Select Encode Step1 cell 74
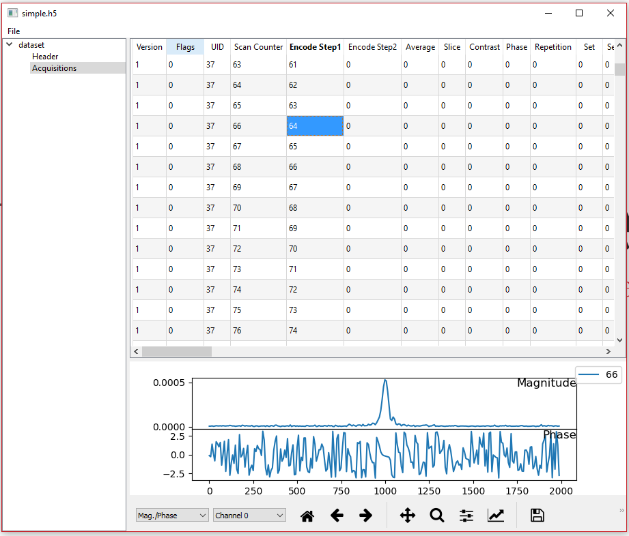The width and height of the screenshot is (629, 536). click(315, 330)
